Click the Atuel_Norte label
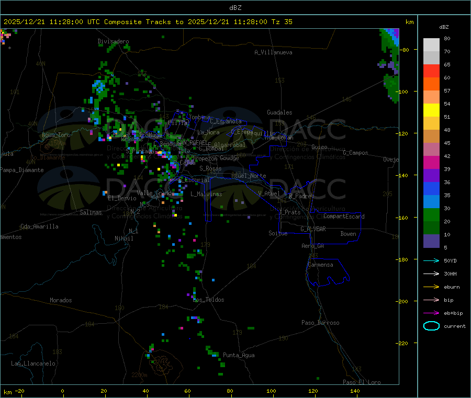 [249, 176]
